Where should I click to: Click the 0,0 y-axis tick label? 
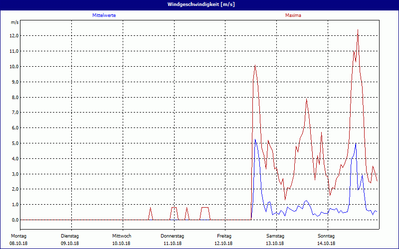pos(14,220)
